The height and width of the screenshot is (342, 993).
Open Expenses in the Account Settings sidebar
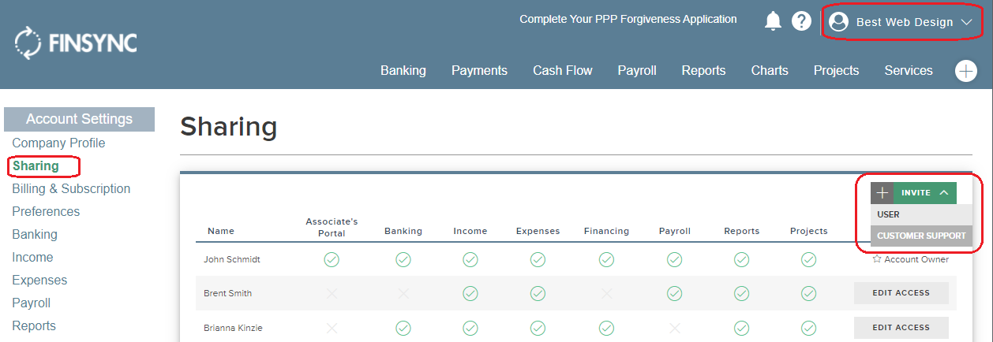(39, 280)
